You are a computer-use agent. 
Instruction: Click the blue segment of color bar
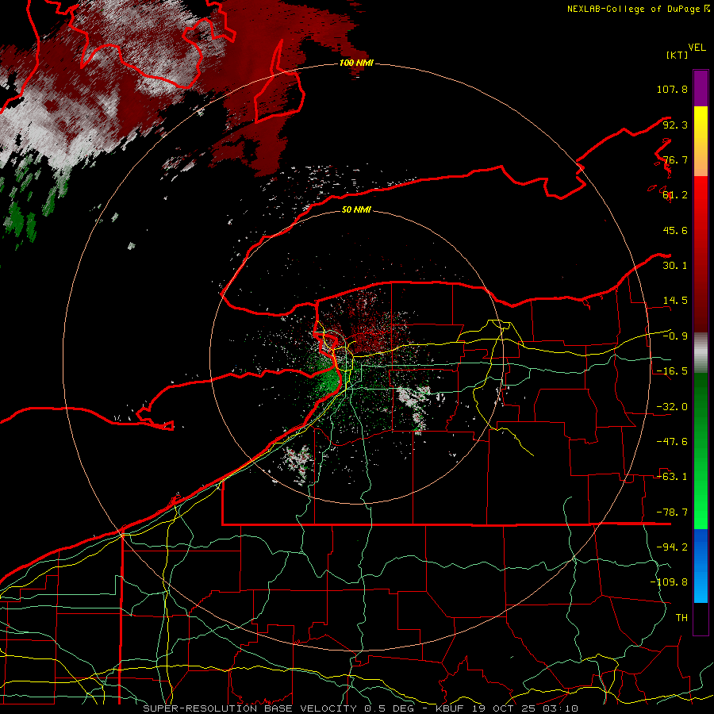tap(701, 566)
